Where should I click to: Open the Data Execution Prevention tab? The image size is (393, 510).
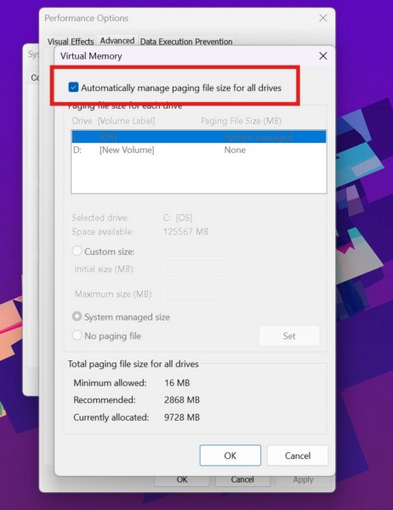coord(186,42)
